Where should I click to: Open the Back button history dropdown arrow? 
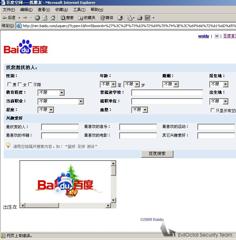[19, 18]
